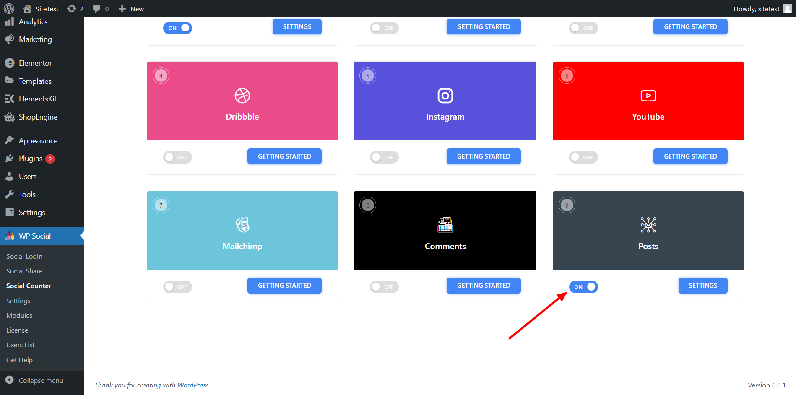
Task: Click the Appearance paintbrush icon
Action: (x=9, y=140)
